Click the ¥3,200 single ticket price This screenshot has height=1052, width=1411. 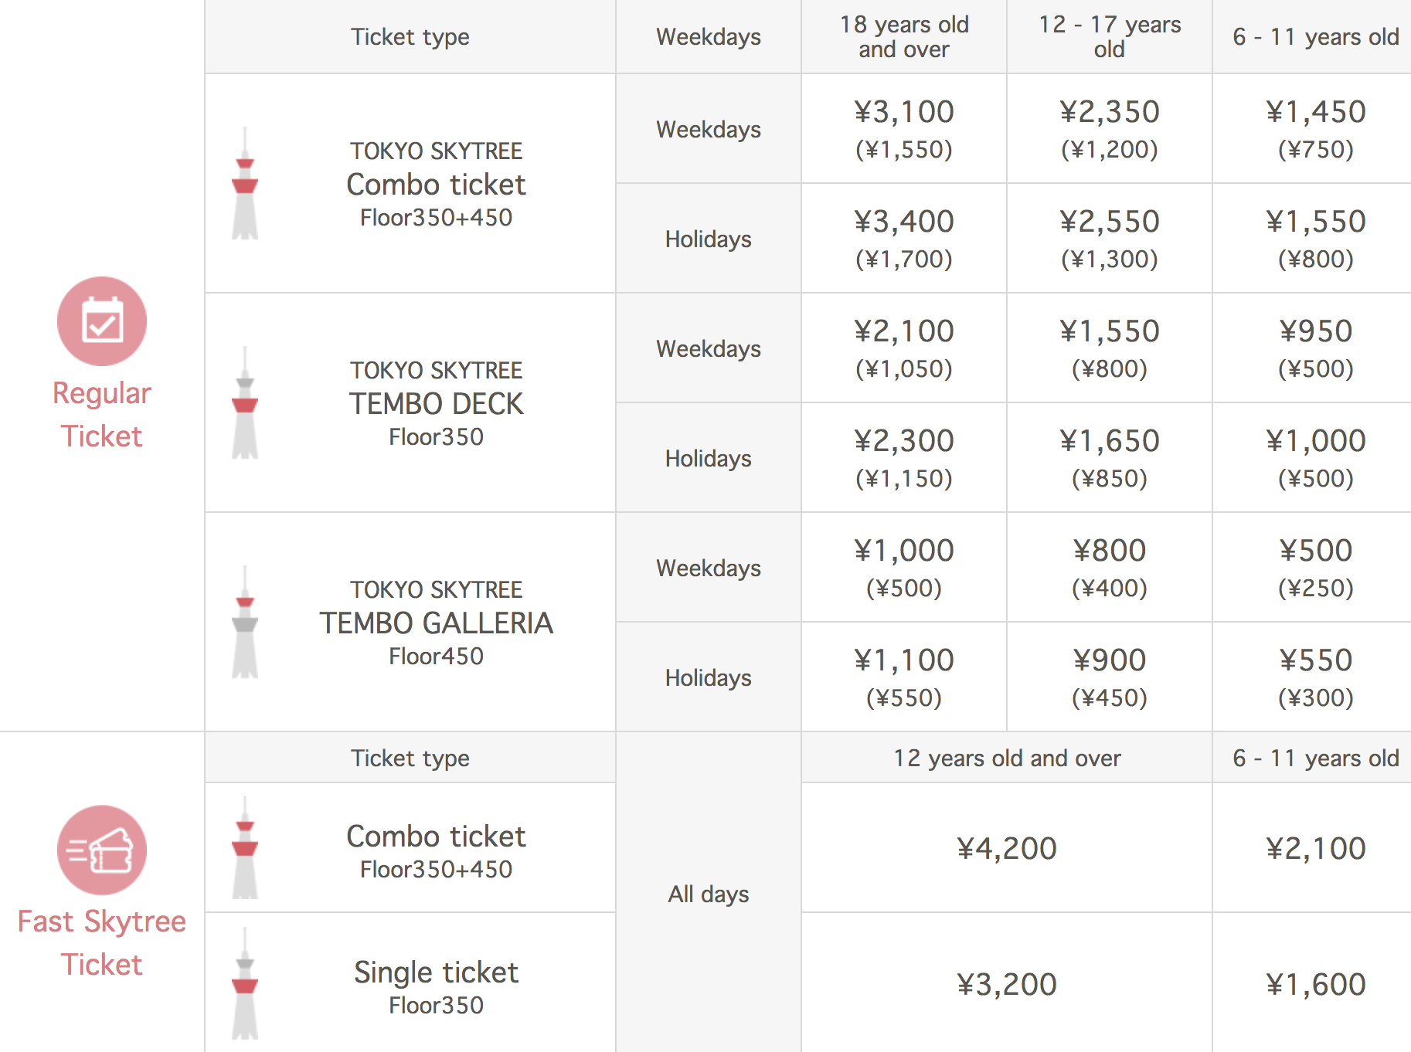coord(1006,985)
